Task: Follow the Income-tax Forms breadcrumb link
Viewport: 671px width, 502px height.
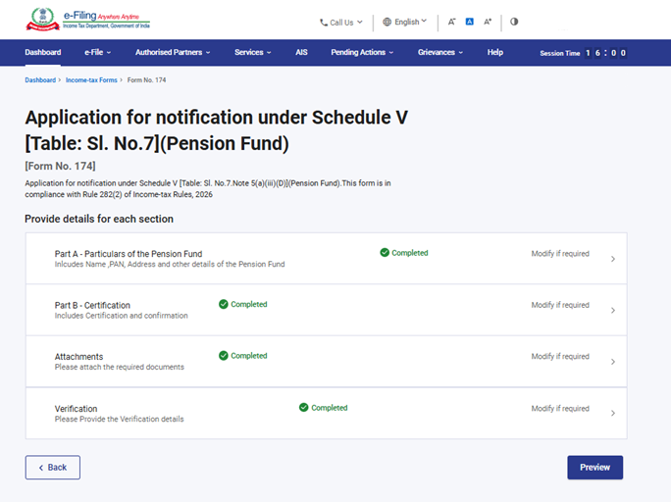Action: (92, 79)
